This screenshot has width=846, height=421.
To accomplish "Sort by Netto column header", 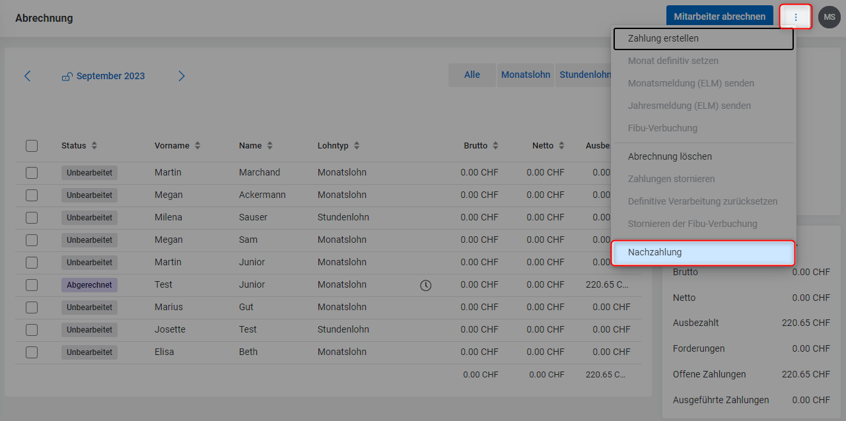I will click(x=543, y=146).
